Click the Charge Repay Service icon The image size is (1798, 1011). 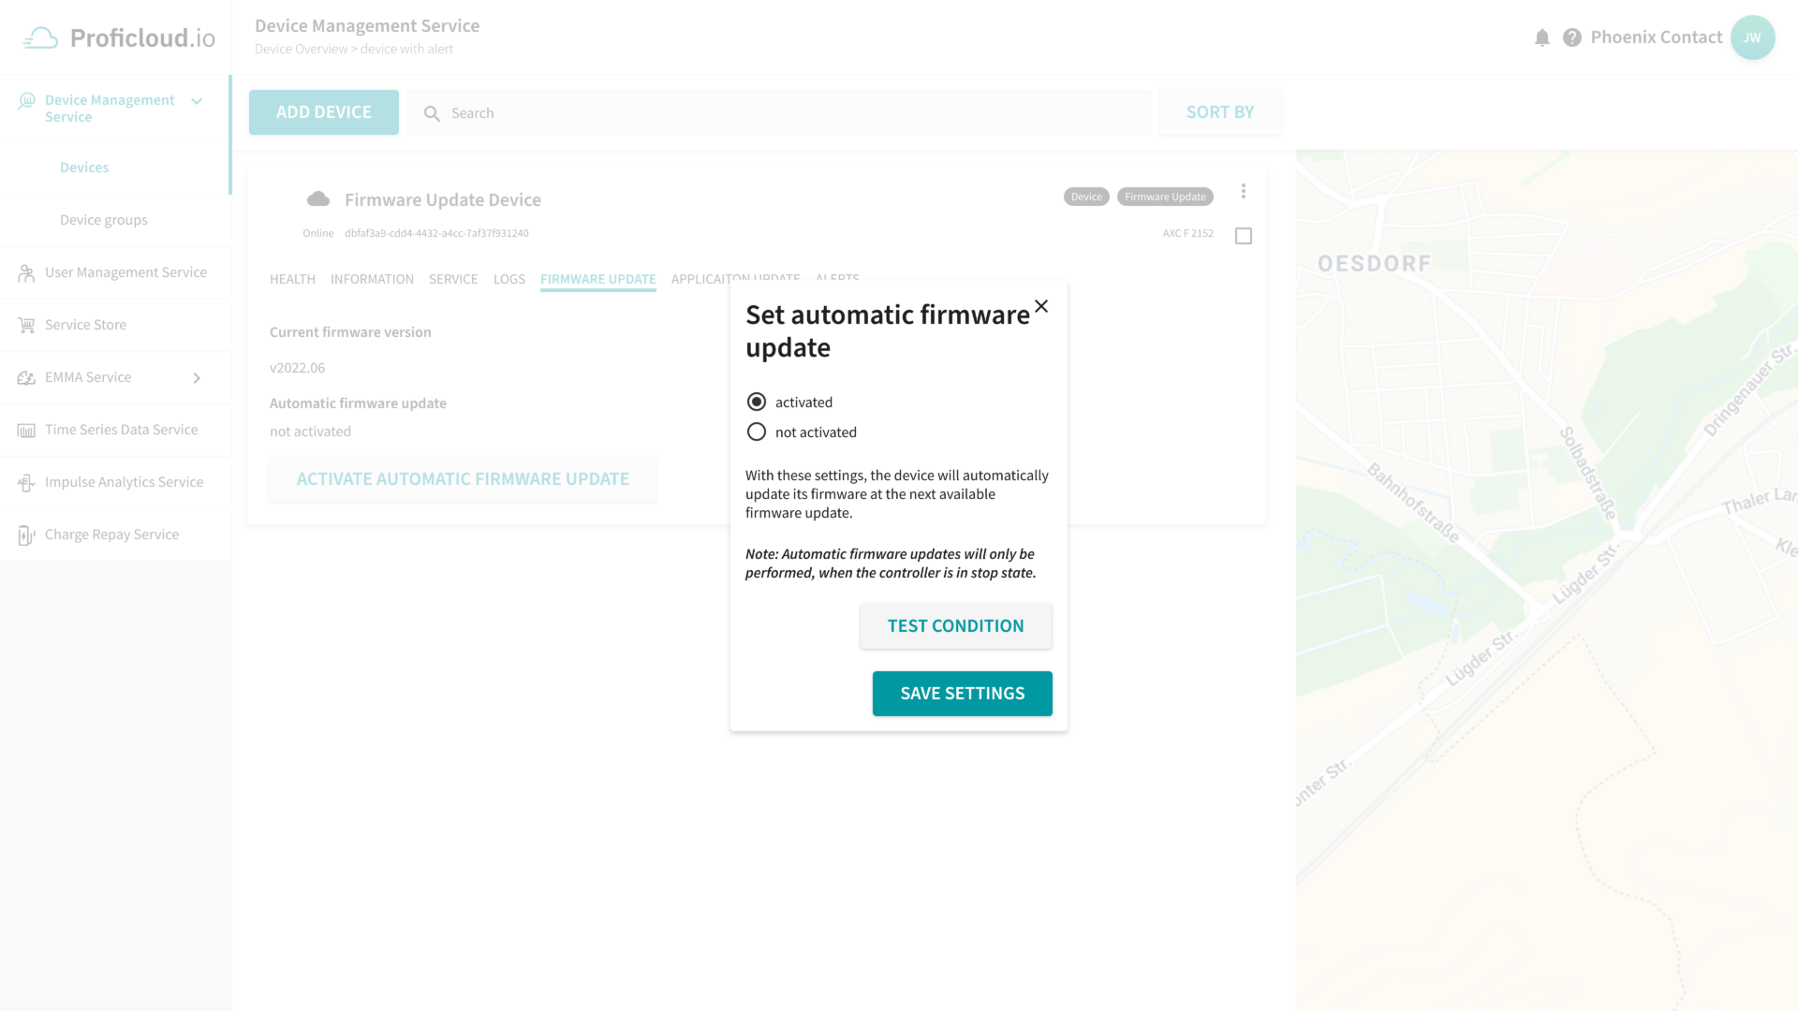tap(26, 535)
